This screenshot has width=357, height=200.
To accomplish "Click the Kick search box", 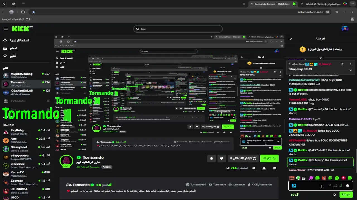I will (x=178, y=29).
